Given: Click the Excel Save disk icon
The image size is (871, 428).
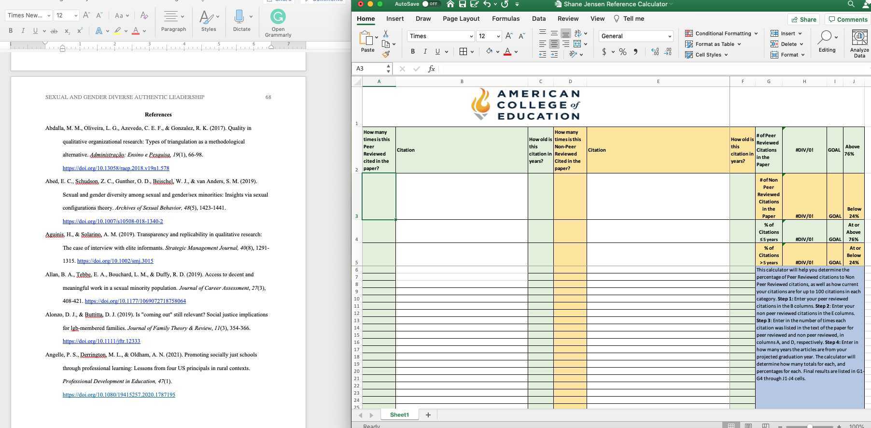Looking at the screenshot, I should 462,4.
